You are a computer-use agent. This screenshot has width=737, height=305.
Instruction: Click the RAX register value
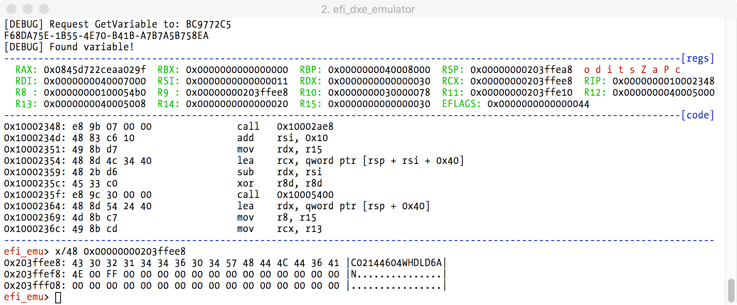point(95,70)
